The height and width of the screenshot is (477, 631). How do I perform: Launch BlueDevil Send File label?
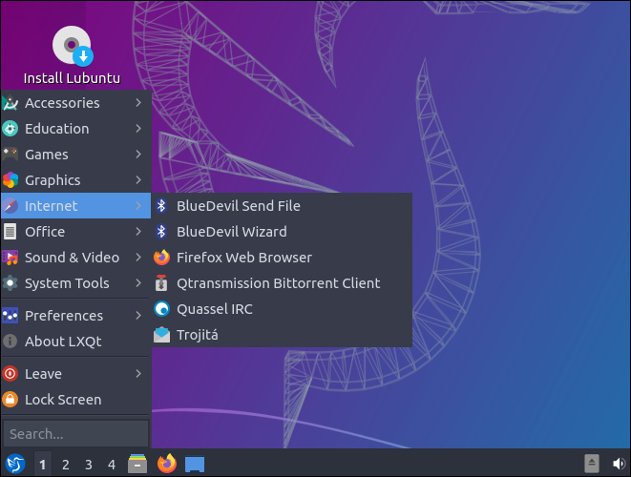point(239,206)
